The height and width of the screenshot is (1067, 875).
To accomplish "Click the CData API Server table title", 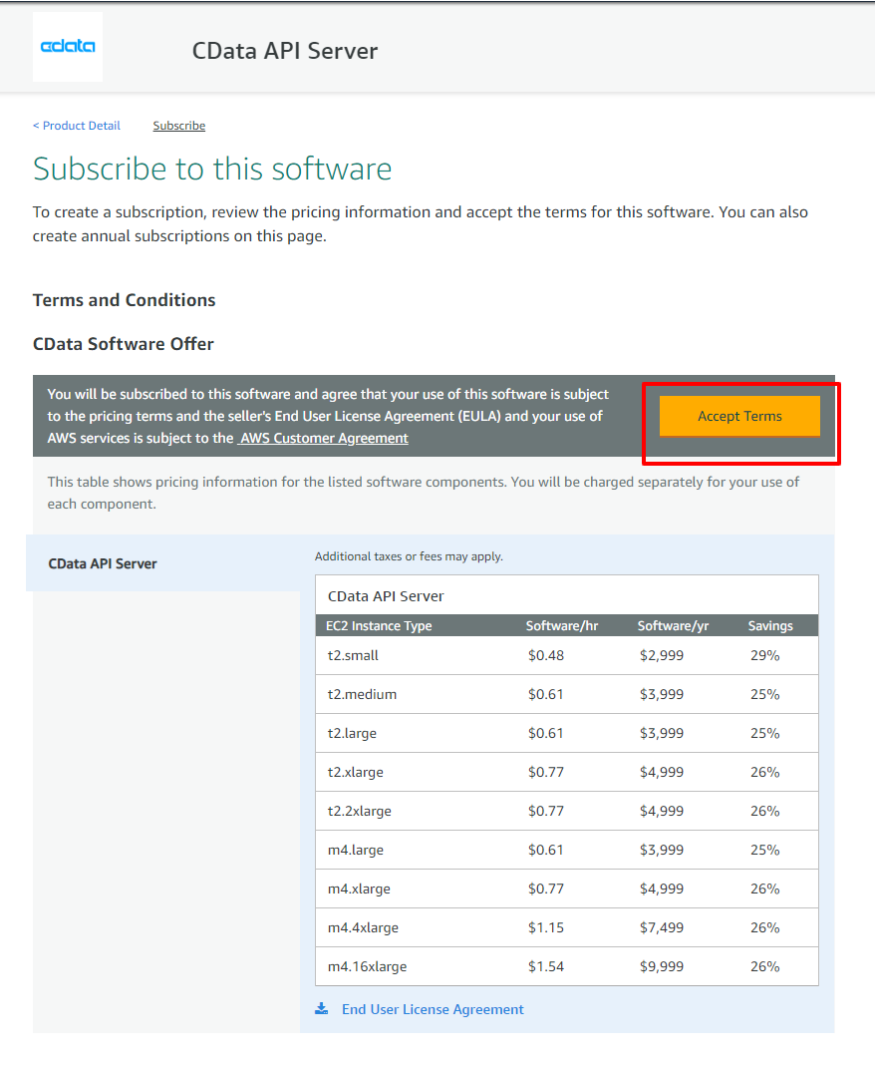I will pyautogui.click(x=386, y=596).
